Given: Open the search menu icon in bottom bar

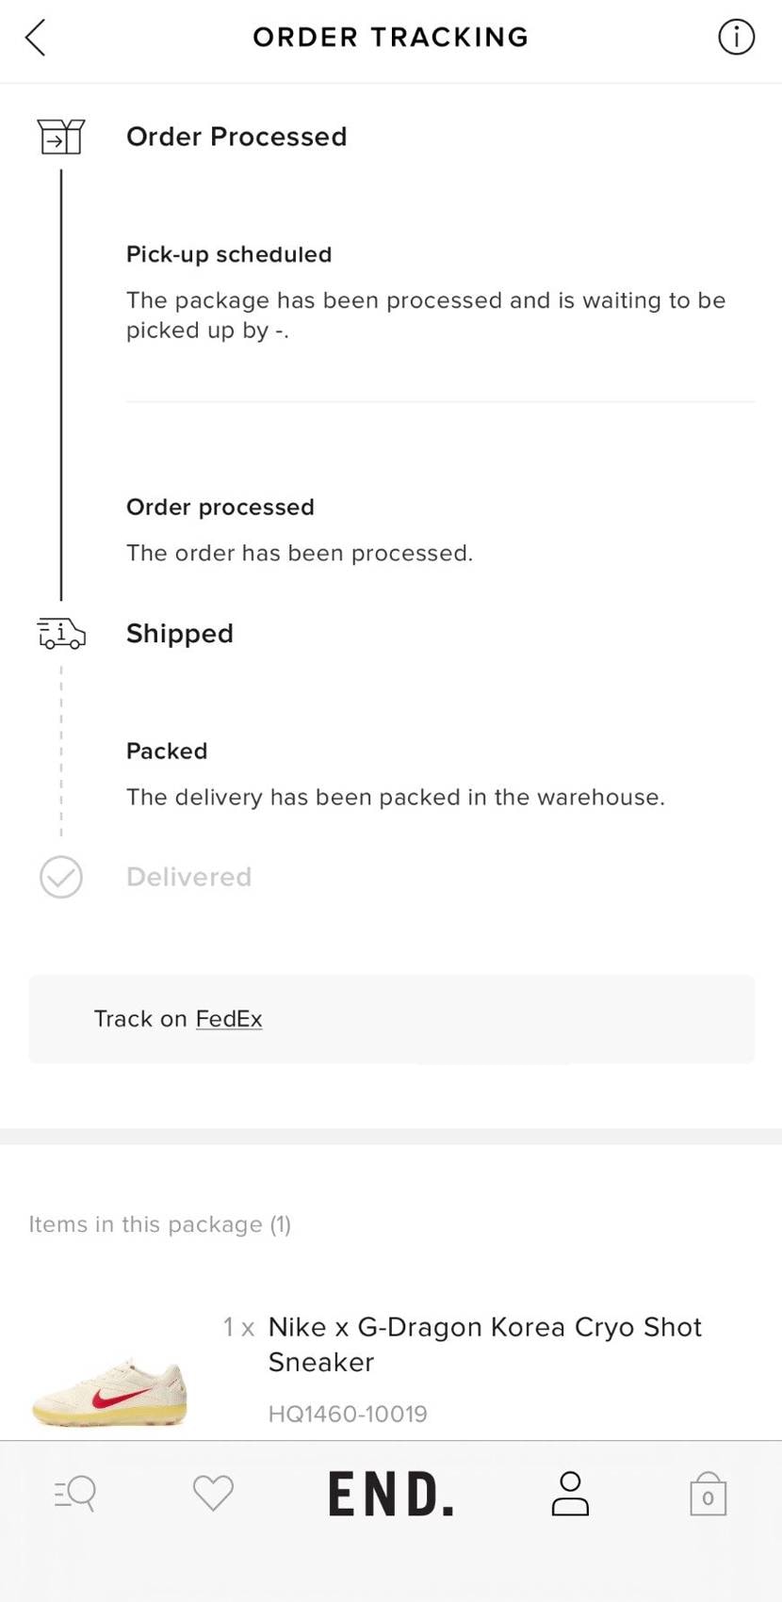Looking at the screenshot, I should click(74, 1494).
